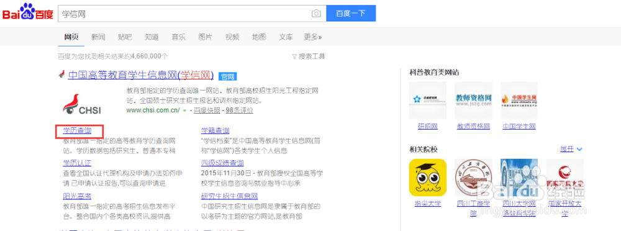Image resolution: width=621 pixels, height=231 pixels.
Task: Expand green arrow next to chsi URL
Action: [184, 111]
